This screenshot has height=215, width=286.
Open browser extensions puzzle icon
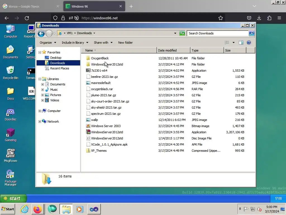click(269, 18)
